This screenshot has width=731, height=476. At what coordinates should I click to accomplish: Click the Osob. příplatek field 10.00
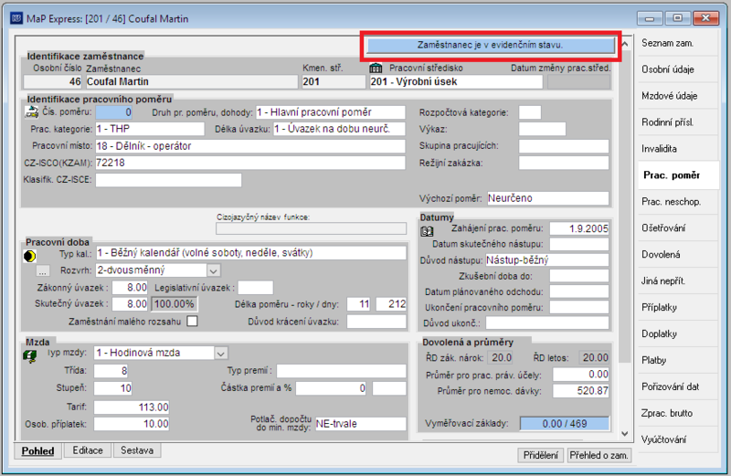coord(132,424)
